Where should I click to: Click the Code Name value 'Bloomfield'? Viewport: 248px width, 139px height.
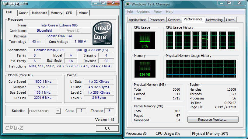tap(44, 30)
